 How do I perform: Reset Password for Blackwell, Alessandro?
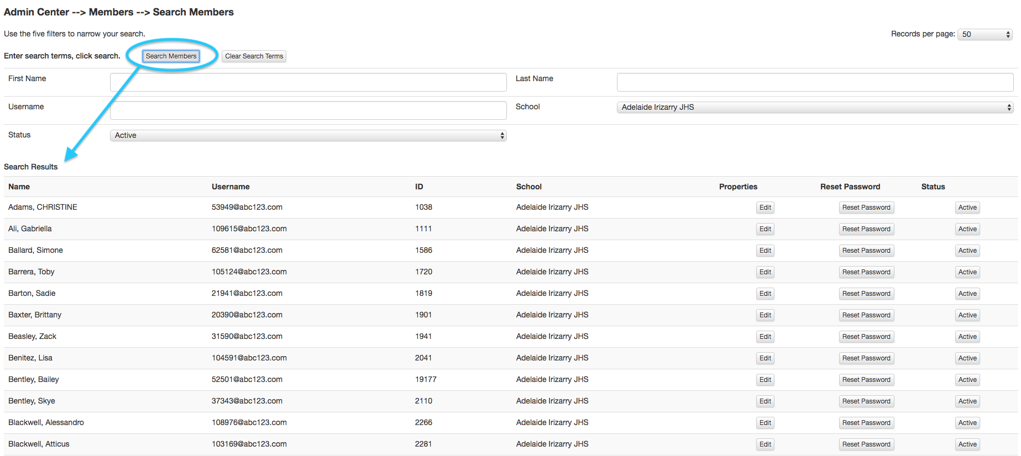(866, 423)
